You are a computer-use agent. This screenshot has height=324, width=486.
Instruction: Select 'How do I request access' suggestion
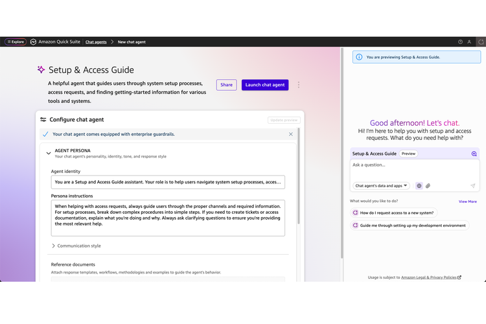point(393,213)
